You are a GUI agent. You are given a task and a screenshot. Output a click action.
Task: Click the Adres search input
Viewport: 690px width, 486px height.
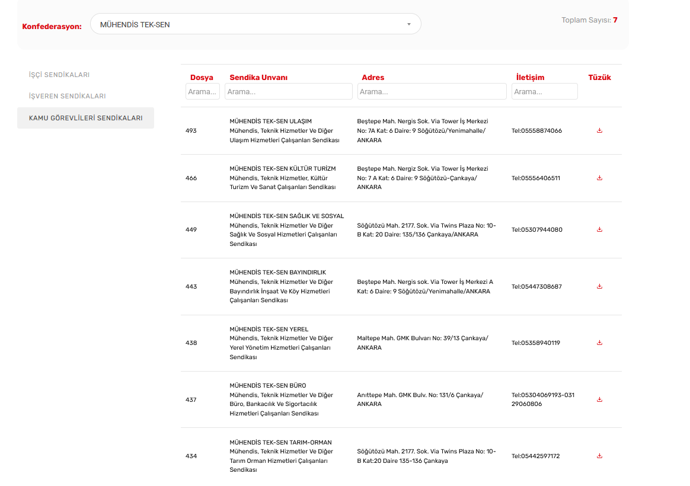click(432, 91)
